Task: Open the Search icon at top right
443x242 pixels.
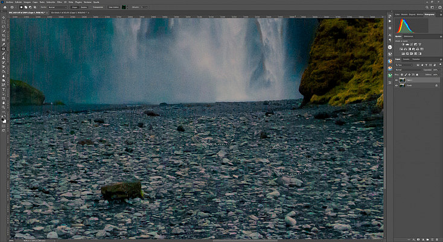Action: [x=427, y=7]
